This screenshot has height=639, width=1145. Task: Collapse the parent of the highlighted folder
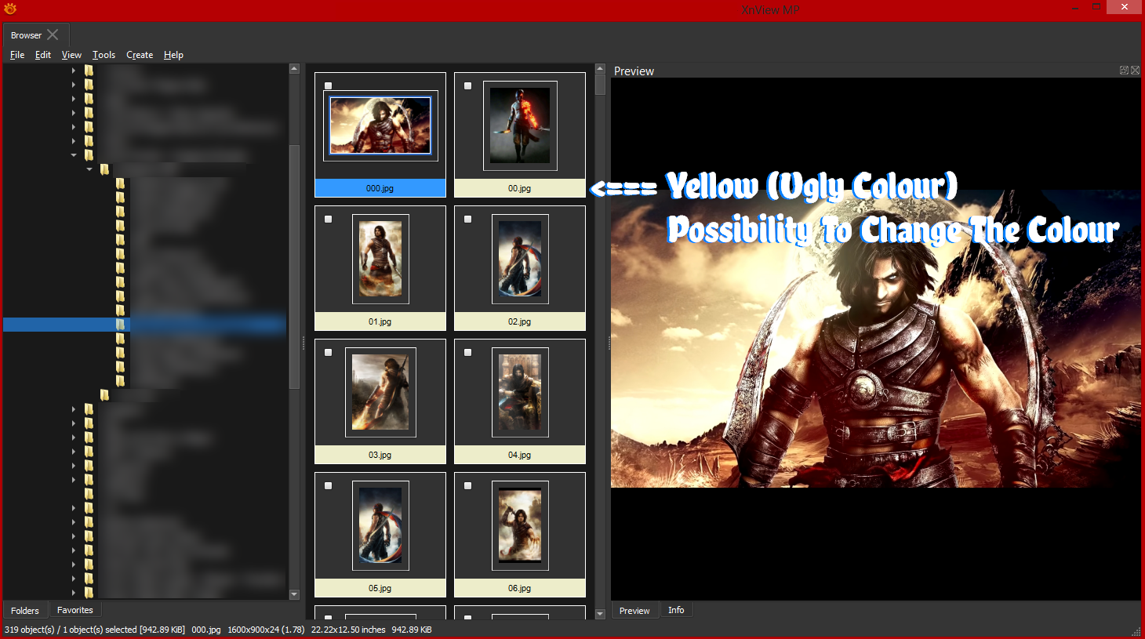tap(89, 169)
